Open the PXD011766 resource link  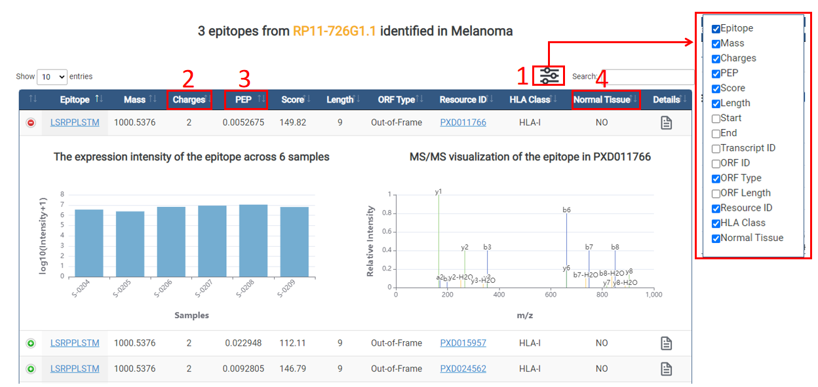463,122
